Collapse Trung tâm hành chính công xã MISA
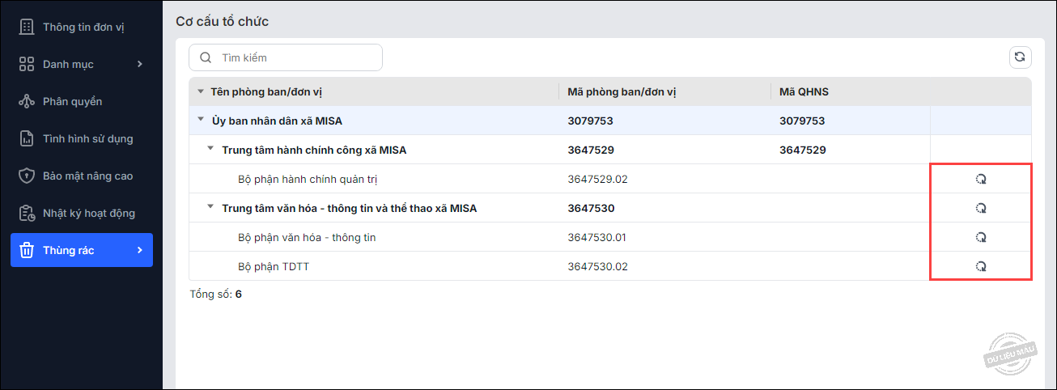 point(210,150)
